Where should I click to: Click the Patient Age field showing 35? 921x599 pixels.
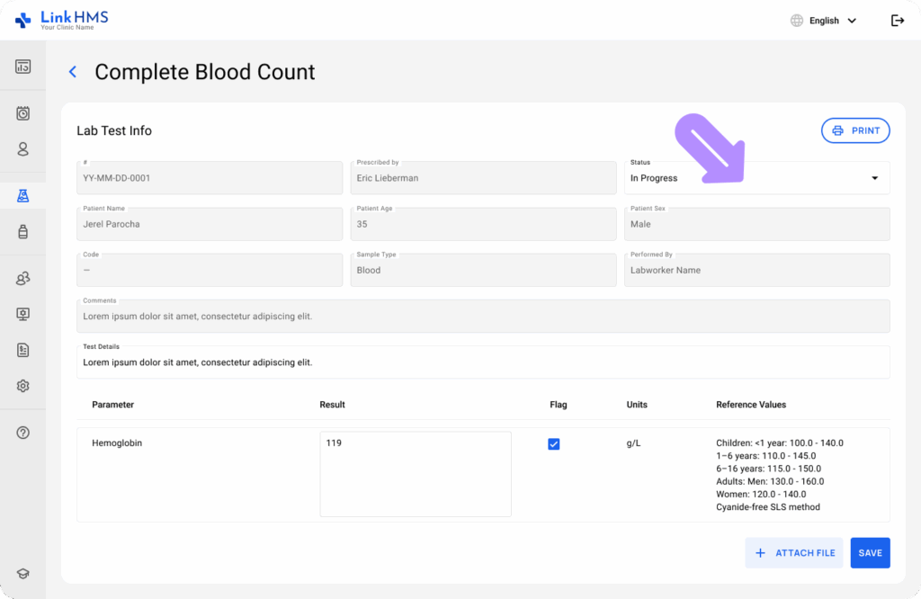point(483,224)
